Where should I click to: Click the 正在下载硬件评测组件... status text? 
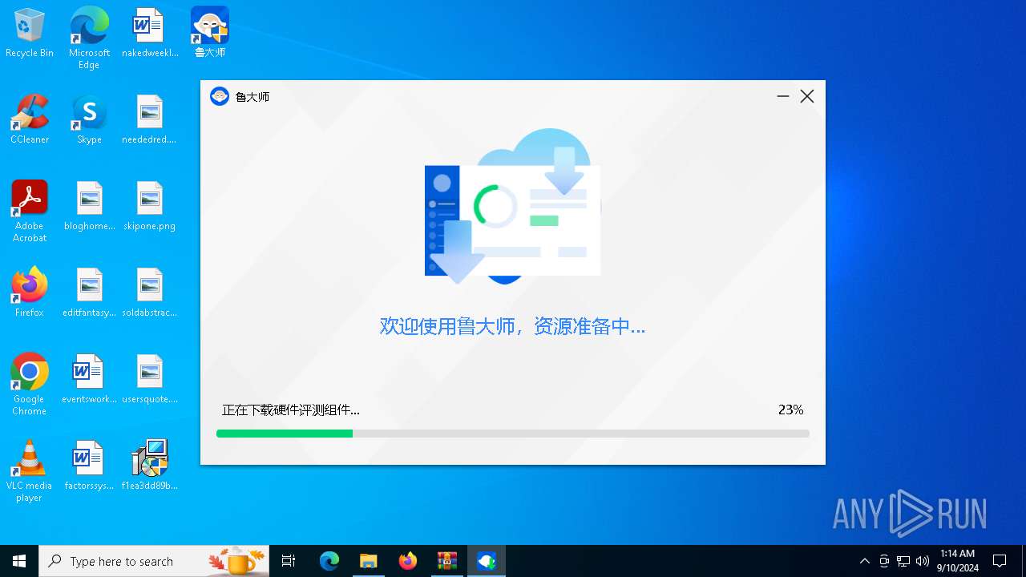click(291, 410)
